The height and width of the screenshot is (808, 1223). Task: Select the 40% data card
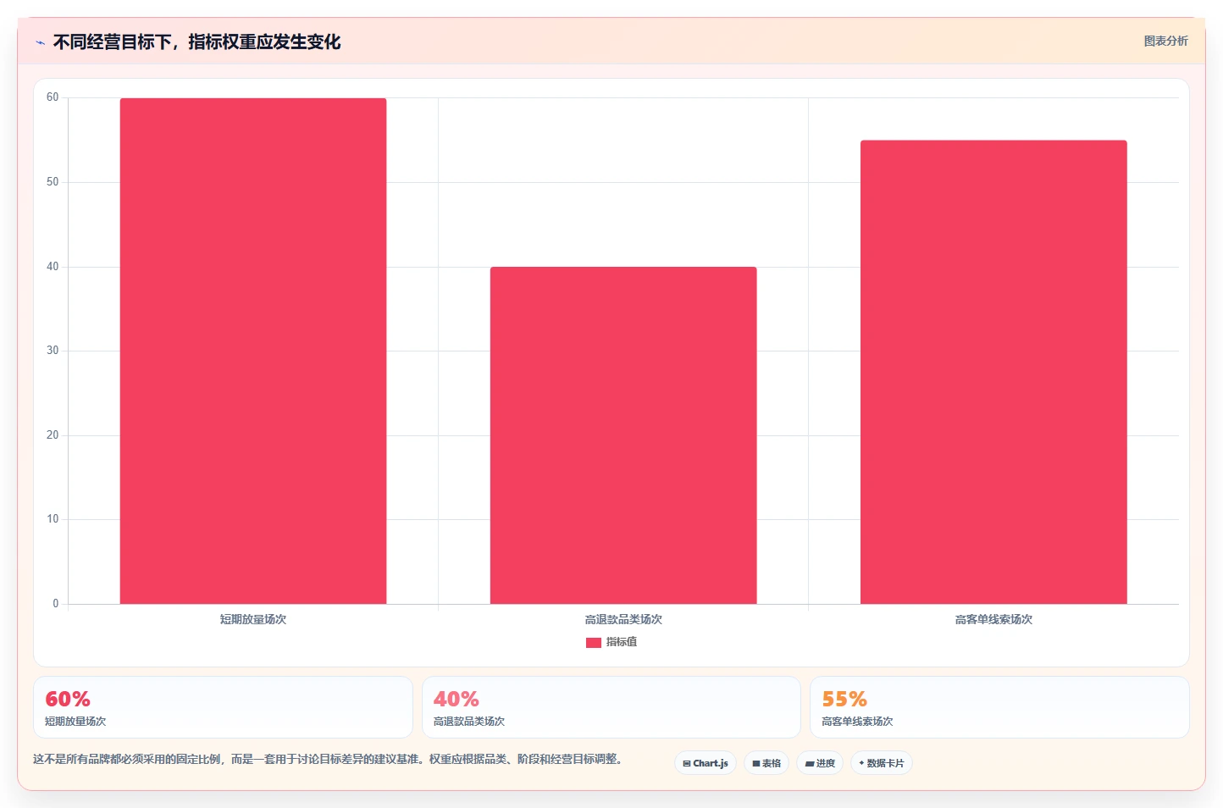611,707
